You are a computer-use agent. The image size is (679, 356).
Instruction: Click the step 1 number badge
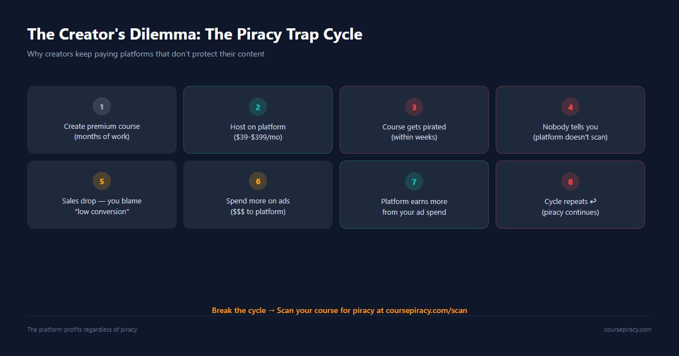pos(102,106)
